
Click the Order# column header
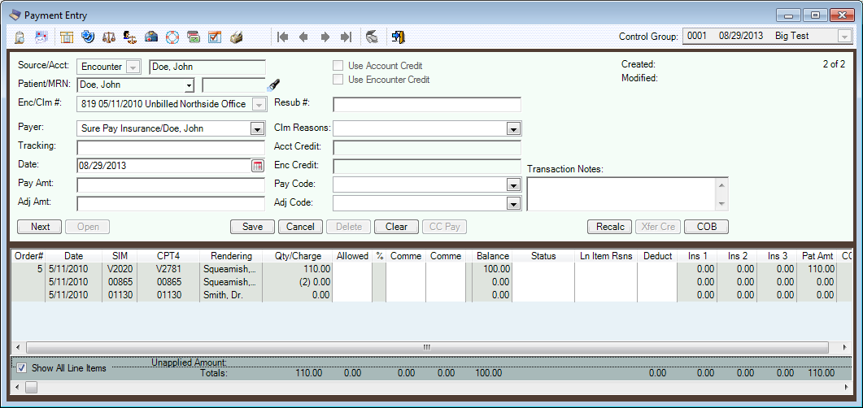point(29,256)
